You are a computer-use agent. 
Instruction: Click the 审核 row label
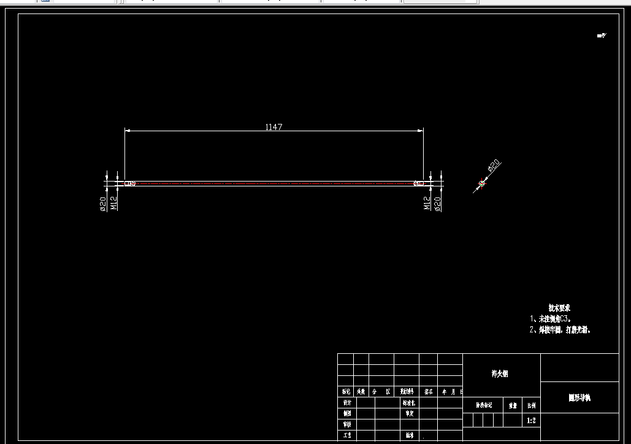click(347, 424)
